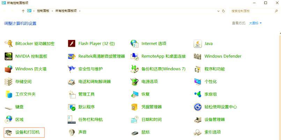This screenshot has width=281, height=140.
Task: Open the 区域 globe clock icon
Action: pos(8,120)
